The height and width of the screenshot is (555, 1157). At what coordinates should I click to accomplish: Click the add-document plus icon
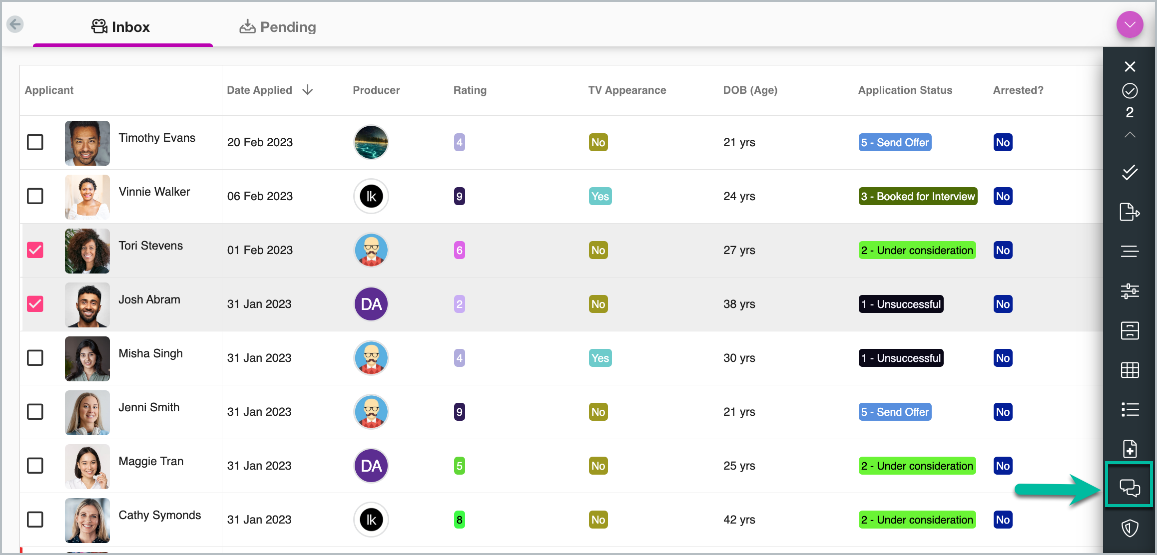[1130, 449]
